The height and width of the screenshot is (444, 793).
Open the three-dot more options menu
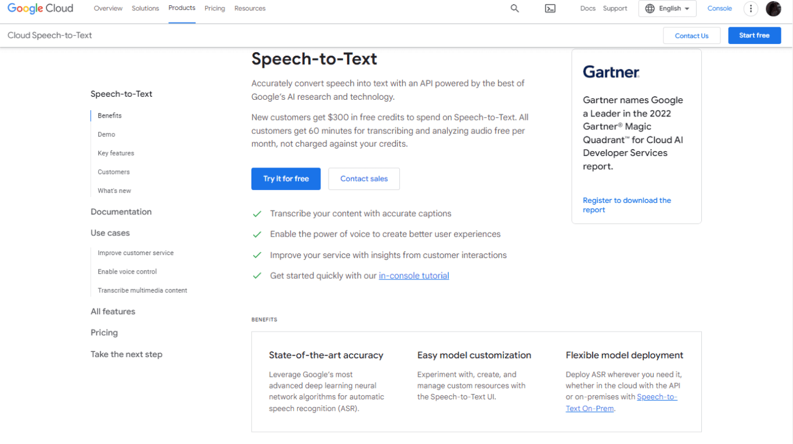tap(751, 8)
